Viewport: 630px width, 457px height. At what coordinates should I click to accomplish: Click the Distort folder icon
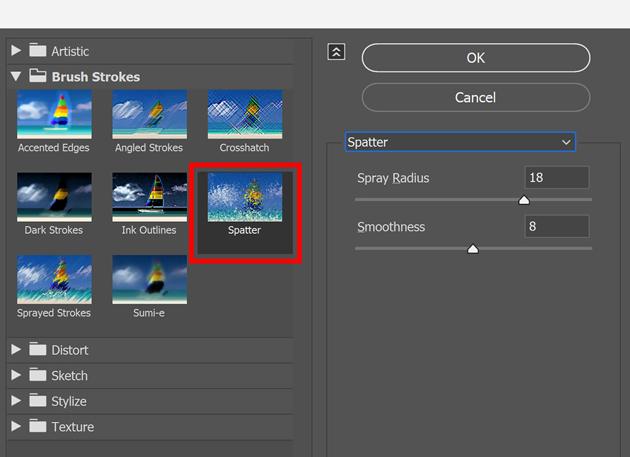[38, 349]
